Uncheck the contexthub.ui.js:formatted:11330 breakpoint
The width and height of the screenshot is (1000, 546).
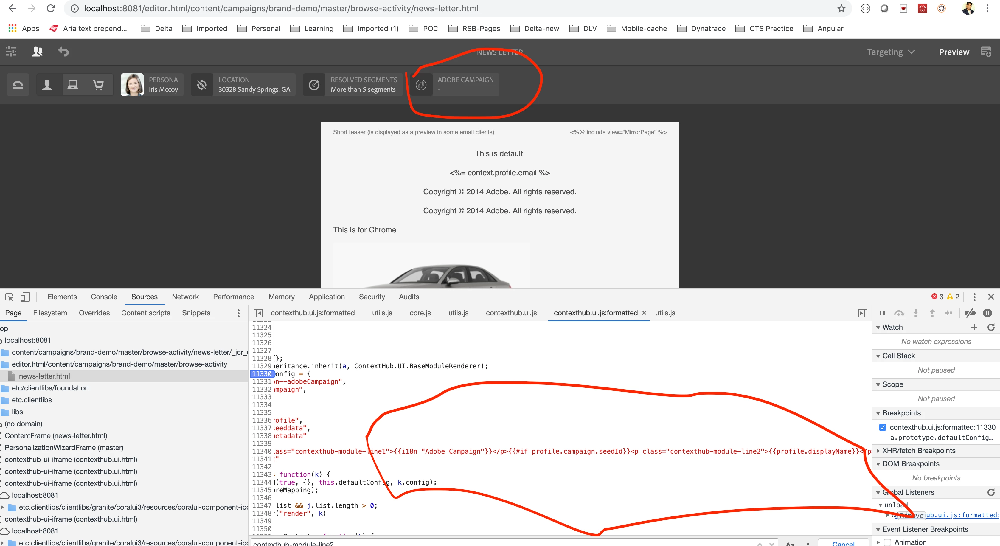(882, 427)
